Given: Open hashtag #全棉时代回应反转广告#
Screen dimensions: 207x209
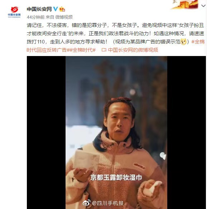Looking at the screenshot, I should (x=116, y=46).
